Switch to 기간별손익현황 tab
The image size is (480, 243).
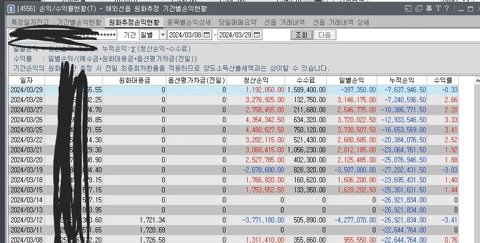tap(79, 22)
